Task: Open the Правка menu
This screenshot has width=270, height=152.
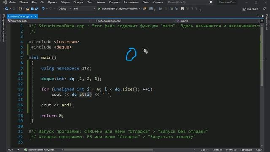Action: (x=24, y=3)
